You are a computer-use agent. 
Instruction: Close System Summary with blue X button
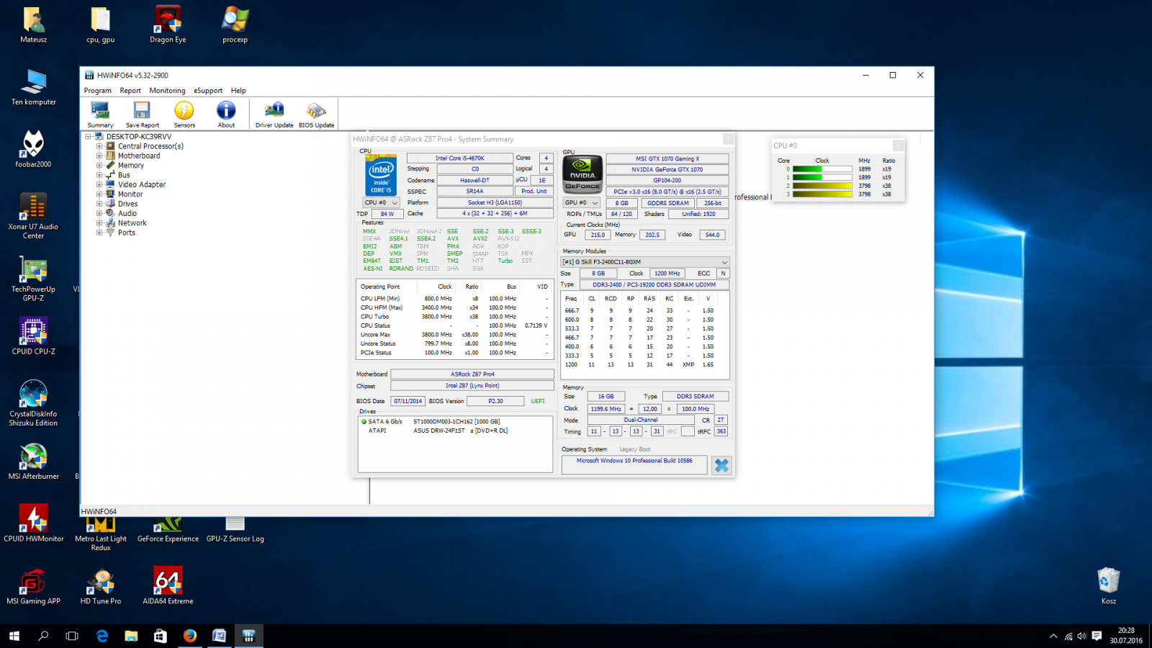(x=721, y=466)
